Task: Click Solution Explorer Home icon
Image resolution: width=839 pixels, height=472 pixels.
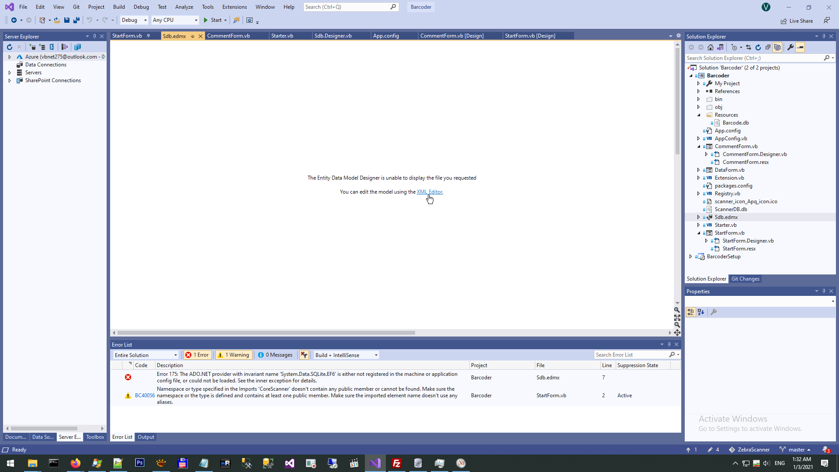Action: pyautogui.click(x=711, y=47)
